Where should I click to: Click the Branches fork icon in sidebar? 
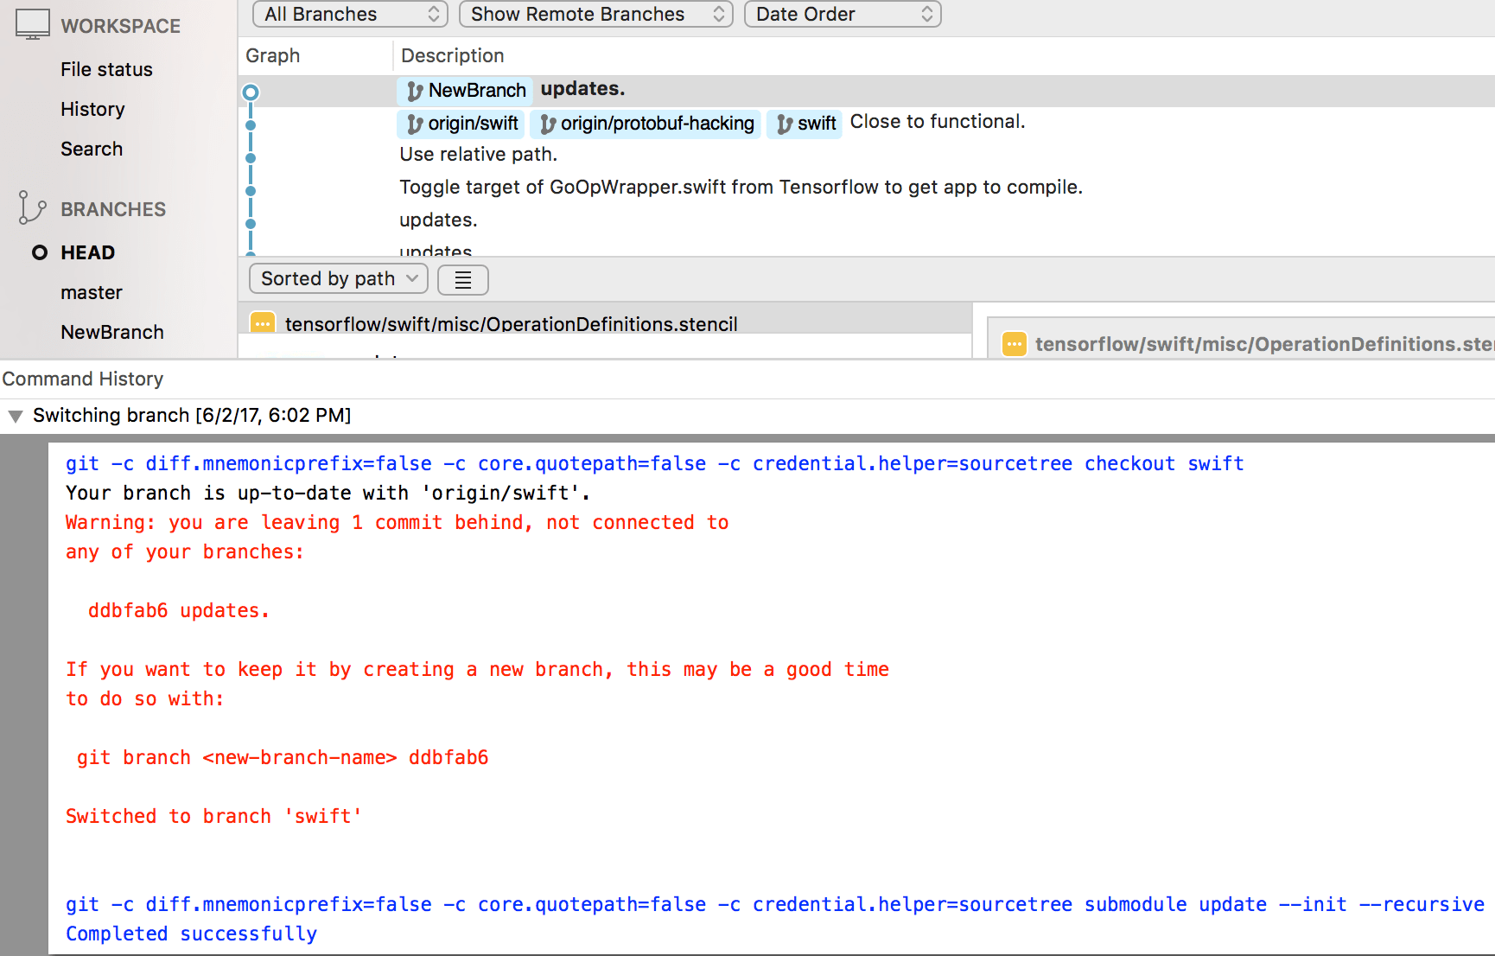click(x=32, y=208)
